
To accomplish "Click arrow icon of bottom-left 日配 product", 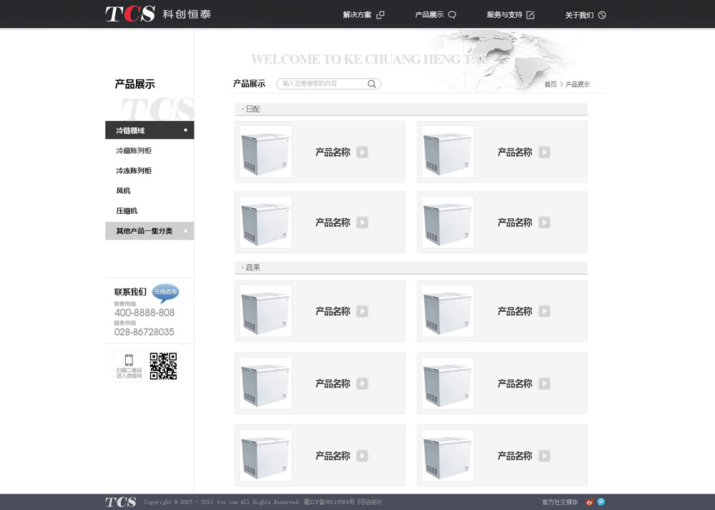I will [x=362, y=222].
